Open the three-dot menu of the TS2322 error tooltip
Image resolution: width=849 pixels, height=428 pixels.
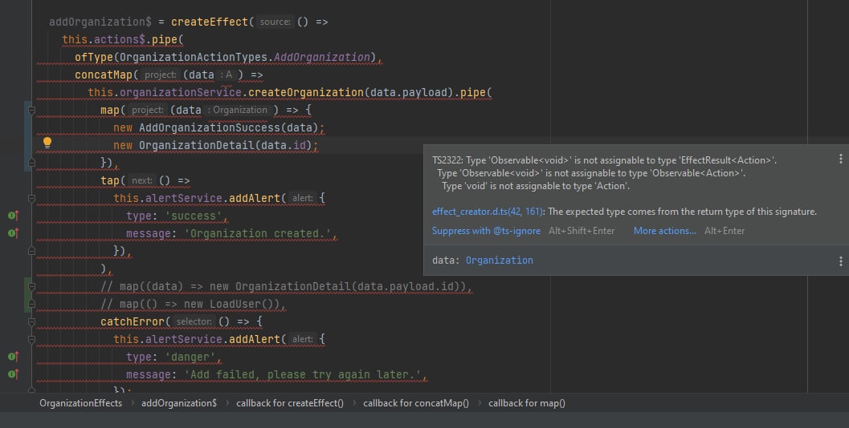click(840, 159)
